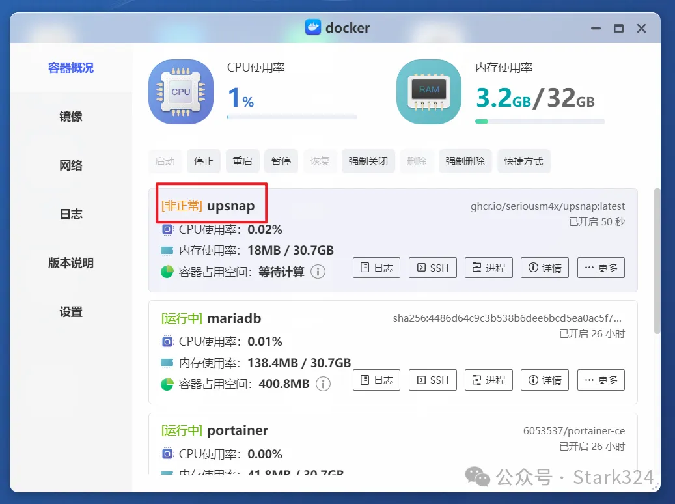
Task: Click mariadb 内存使用率 memory icon
Action: (x=167, y=363)
